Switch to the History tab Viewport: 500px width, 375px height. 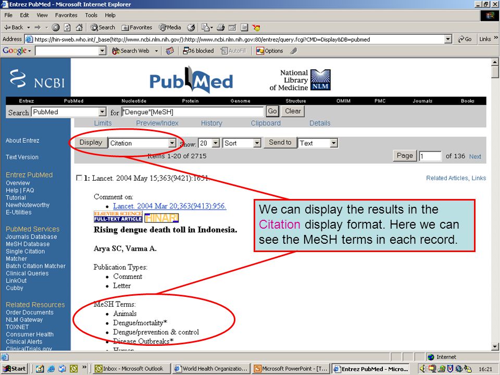[x=211, y=123]
